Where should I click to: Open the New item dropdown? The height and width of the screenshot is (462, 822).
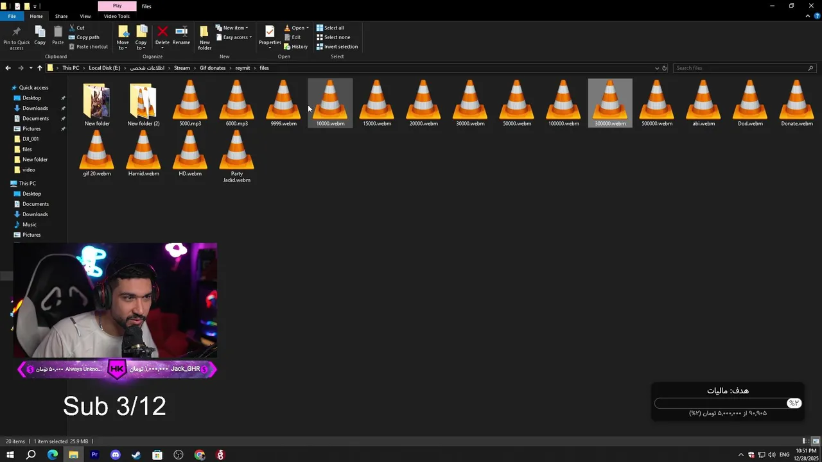[x=232, y=28]
